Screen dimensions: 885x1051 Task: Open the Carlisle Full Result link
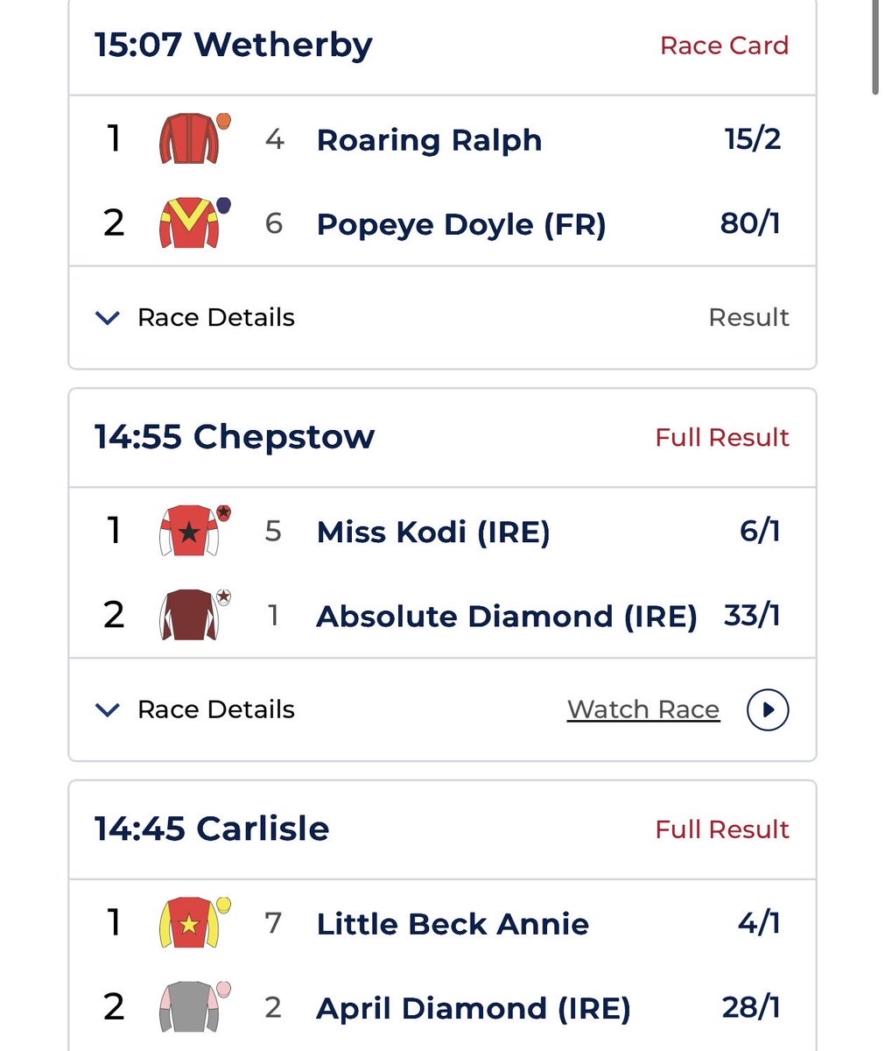tap(722, 829)
